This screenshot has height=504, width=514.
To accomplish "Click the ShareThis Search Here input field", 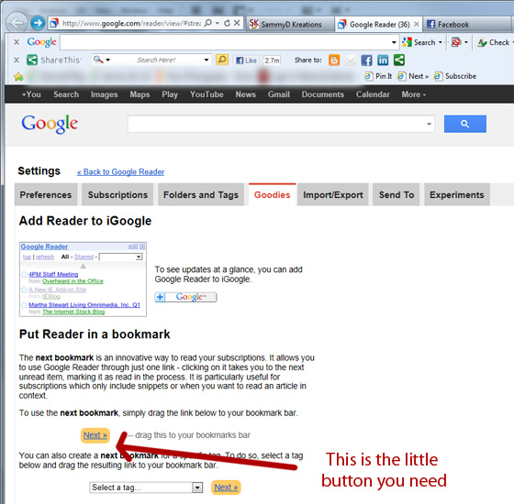I will 157,60.
